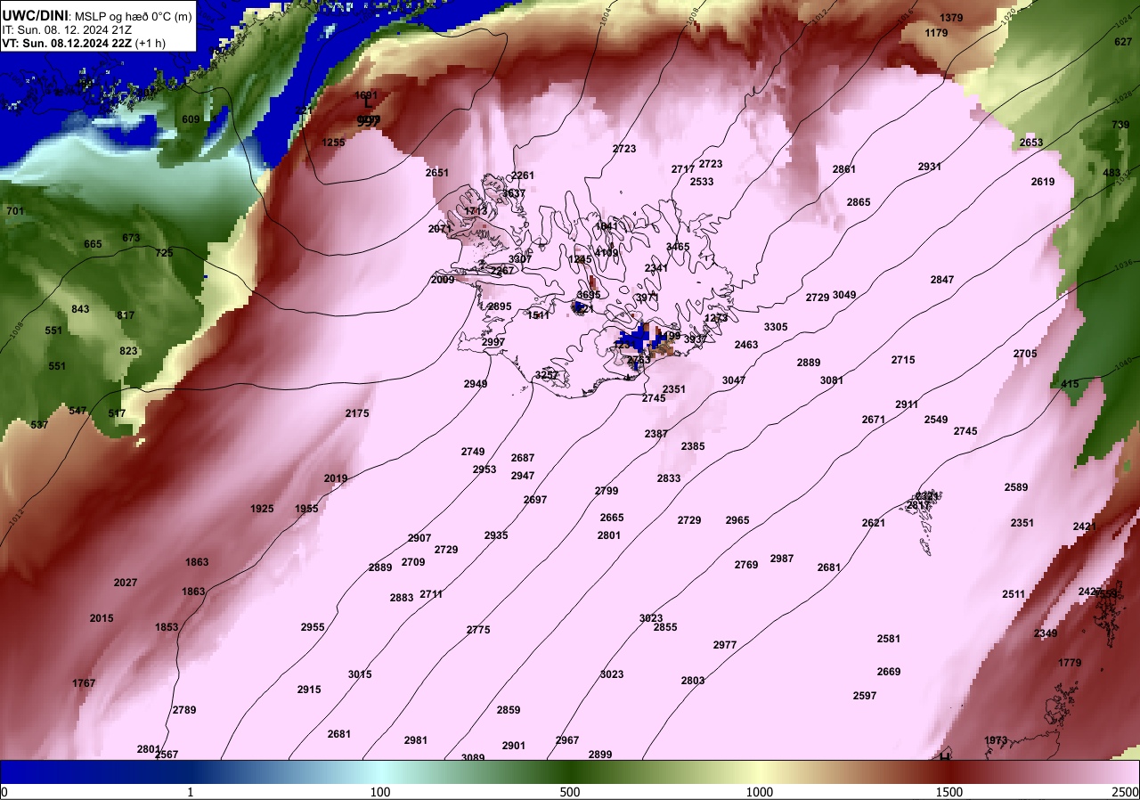The width and height of the screenshot is (1140, 800).
Task: Click the color scale legend bar
Action: (x=570, y=771)
